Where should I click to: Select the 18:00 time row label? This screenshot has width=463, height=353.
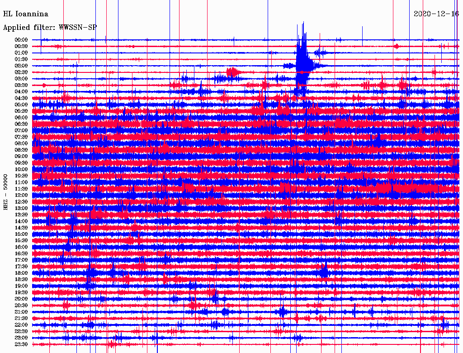[21, 273]
